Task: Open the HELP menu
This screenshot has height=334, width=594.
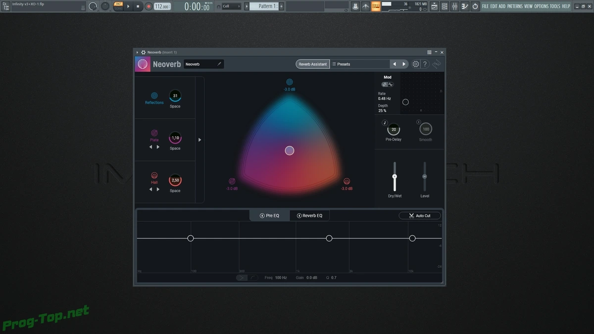Action: pyautogui.click(x=566, y=6)
